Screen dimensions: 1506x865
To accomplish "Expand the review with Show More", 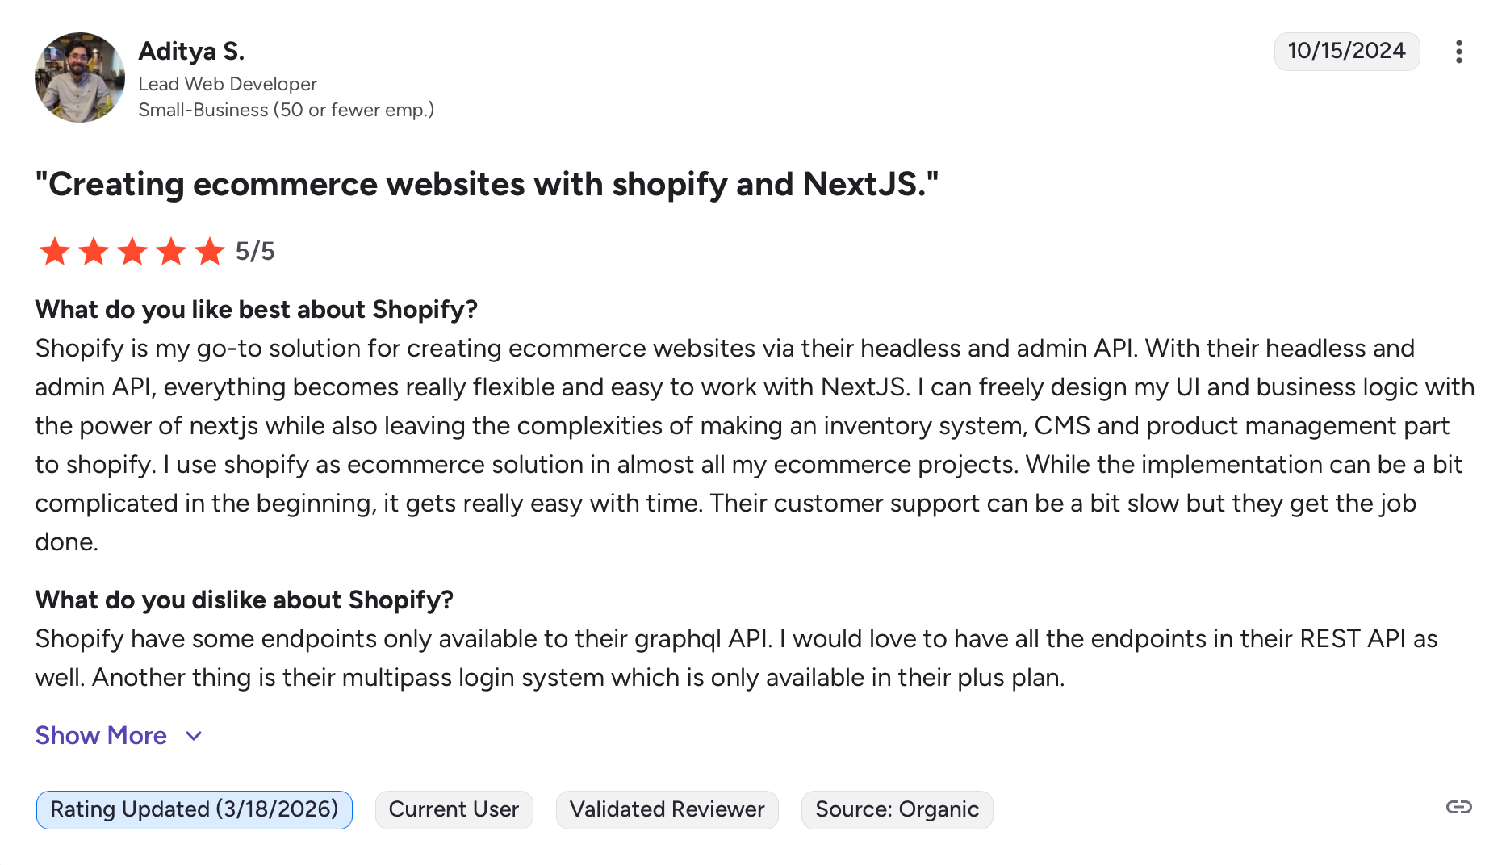I will 101,735.
